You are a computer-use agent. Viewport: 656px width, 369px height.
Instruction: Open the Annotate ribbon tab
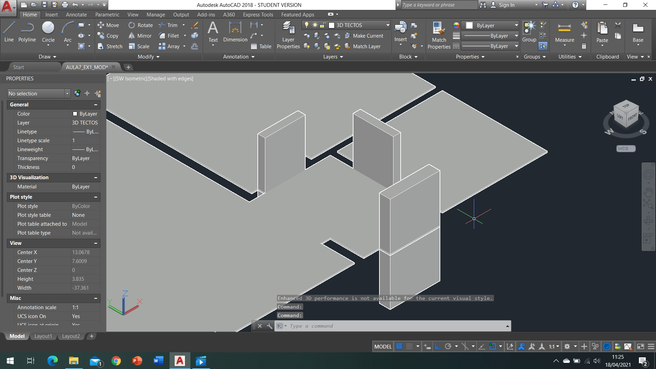(x=76, y=15)
